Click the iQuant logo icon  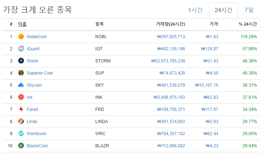[x=21, y=49]
